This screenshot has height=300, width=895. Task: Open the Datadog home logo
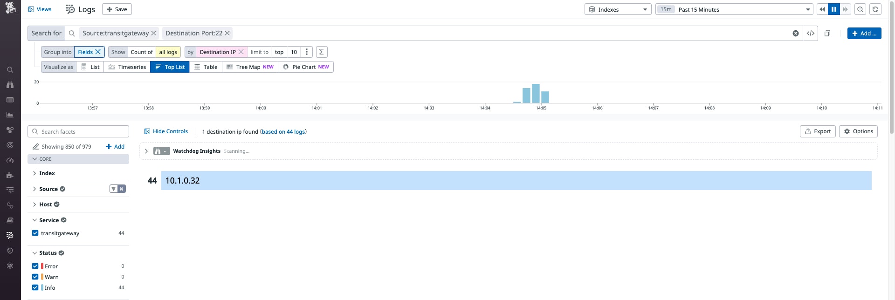click(10, 8)
